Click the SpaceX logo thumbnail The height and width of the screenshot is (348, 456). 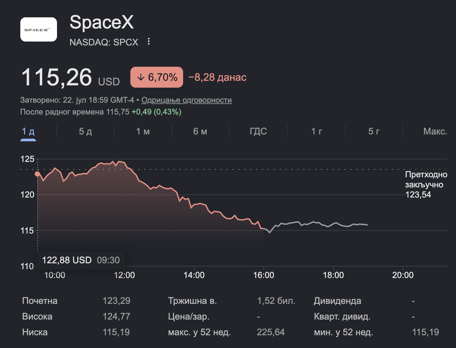point(39,29)
